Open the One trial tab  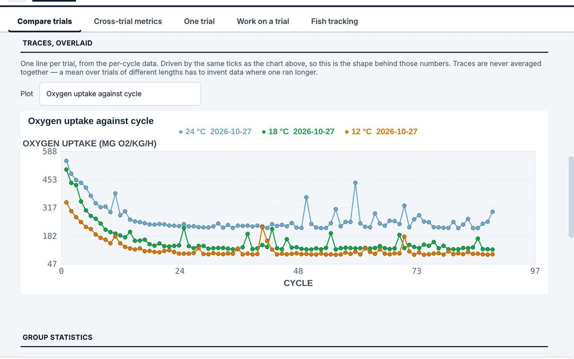[199, 21]
